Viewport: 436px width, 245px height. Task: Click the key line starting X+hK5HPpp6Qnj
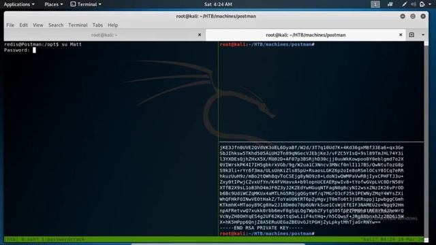300,223
